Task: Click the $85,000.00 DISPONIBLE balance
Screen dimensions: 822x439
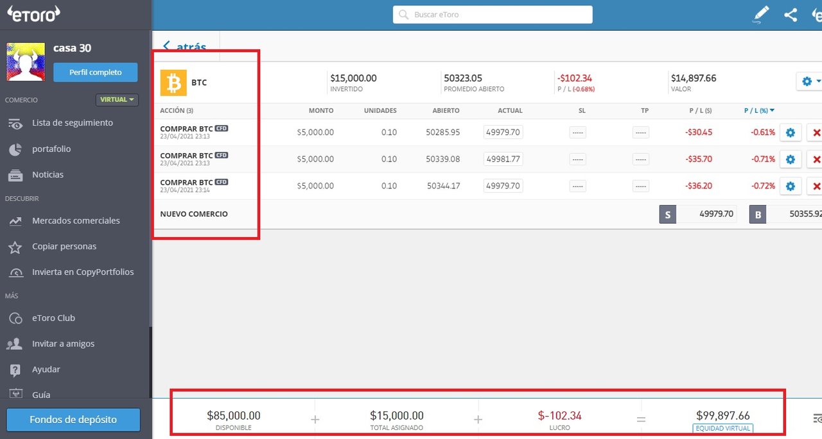Action: pyautogui.click(x=234, y=416)
